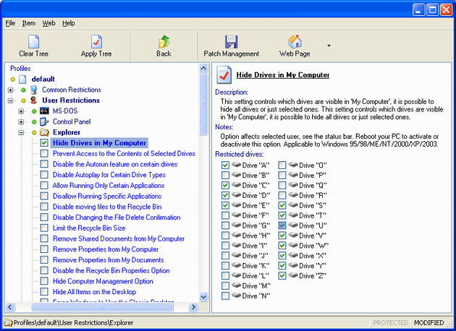
Task: Expand the Common Restrictions tree node
Action: point(10,90)
